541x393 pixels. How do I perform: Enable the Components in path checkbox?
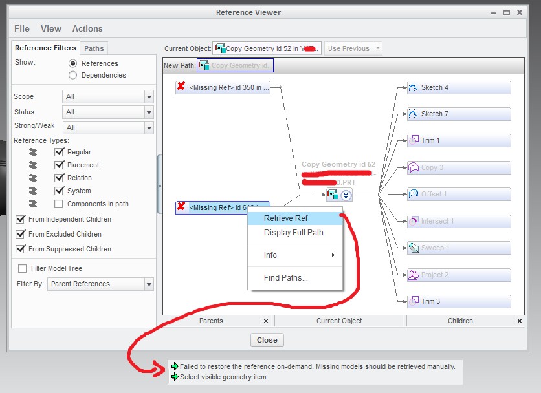[59, 204]
